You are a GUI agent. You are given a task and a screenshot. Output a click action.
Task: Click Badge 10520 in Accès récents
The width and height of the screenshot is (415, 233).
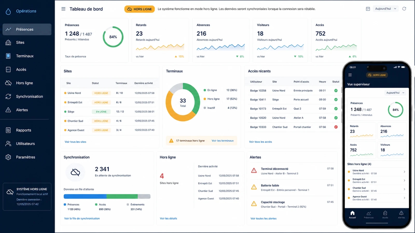[258, 118]
